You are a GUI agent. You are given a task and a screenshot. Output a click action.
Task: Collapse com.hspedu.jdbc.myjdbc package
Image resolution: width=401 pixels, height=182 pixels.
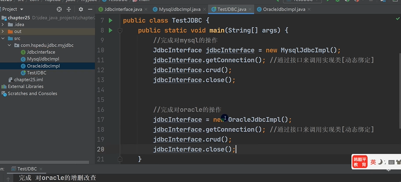(9, 45)
